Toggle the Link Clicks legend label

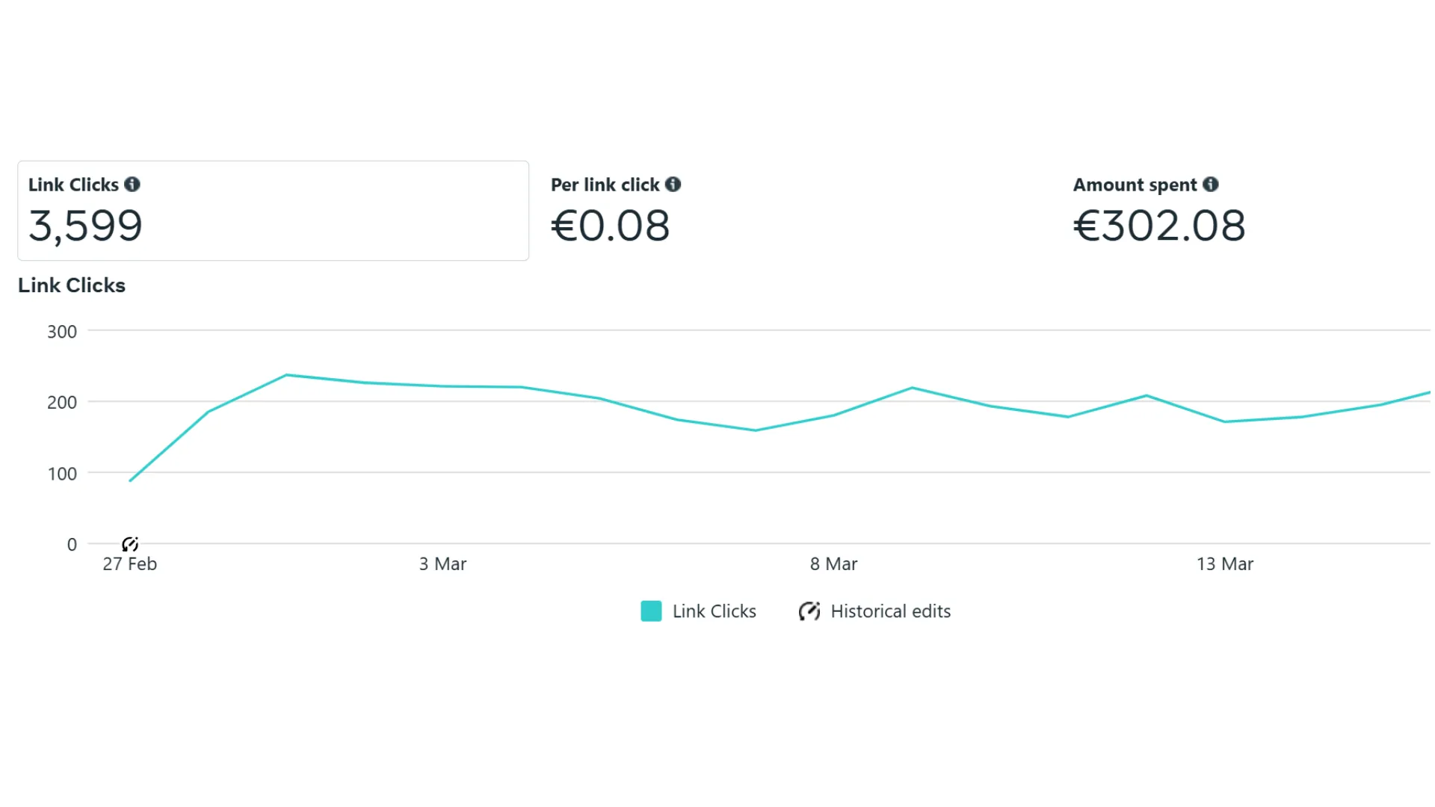click(714, 611)
